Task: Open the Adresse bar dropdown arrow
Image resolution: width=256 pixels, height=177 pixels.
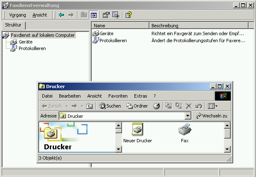Action: pos(188,116)
